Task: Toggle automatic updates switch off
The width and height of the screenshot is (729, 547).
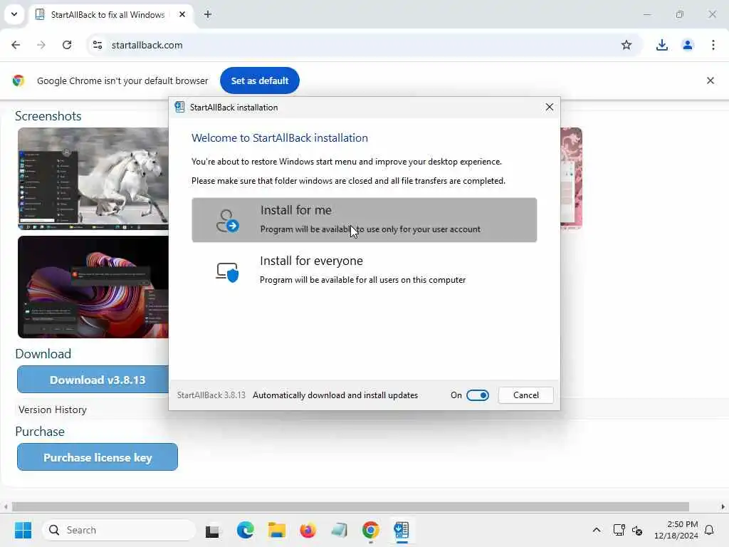Action: click(x=478, y=395)
